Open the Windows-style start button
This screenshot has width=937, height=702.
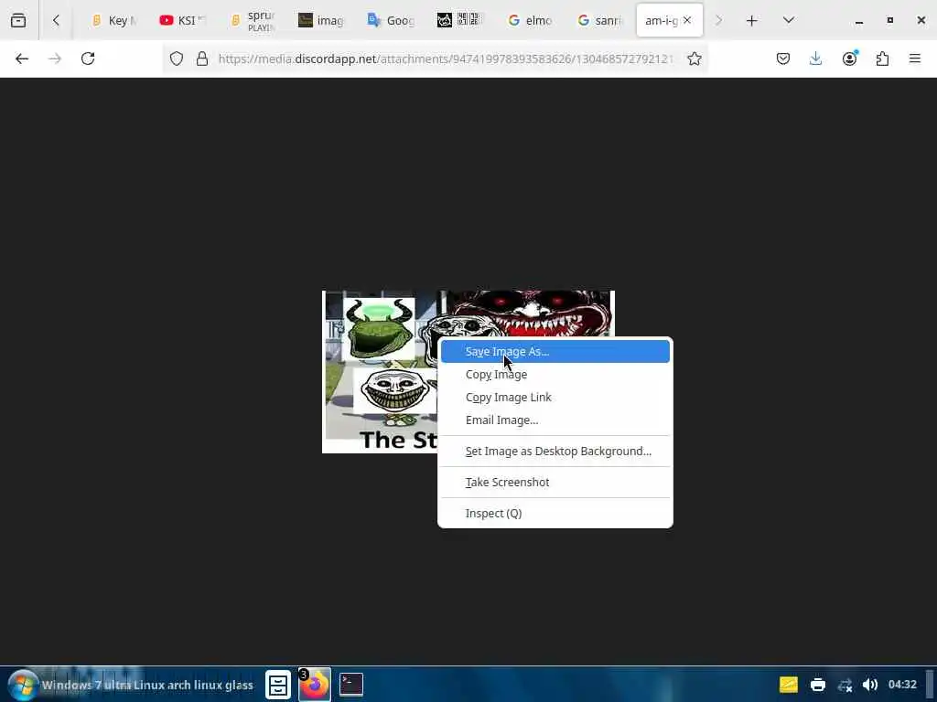[23, 685]
